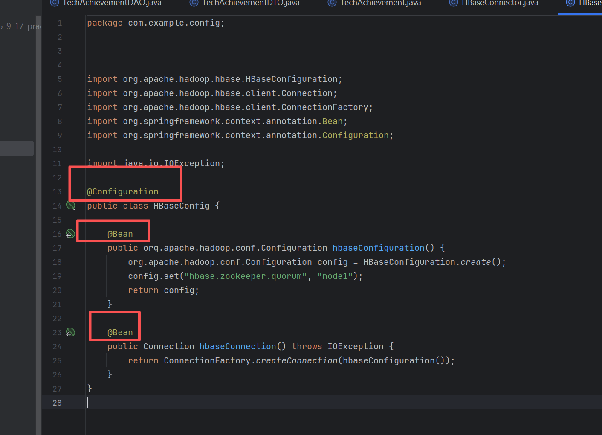Click line number 28 in the gutter
602x435 pixels.
pyautogui.click(x=57, y=403)
